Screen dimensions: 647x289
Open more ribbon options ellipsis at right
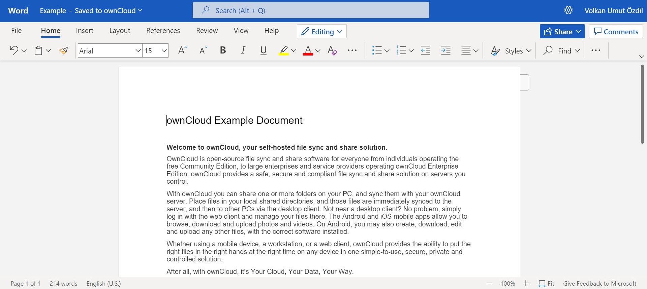tap(596, 50)
